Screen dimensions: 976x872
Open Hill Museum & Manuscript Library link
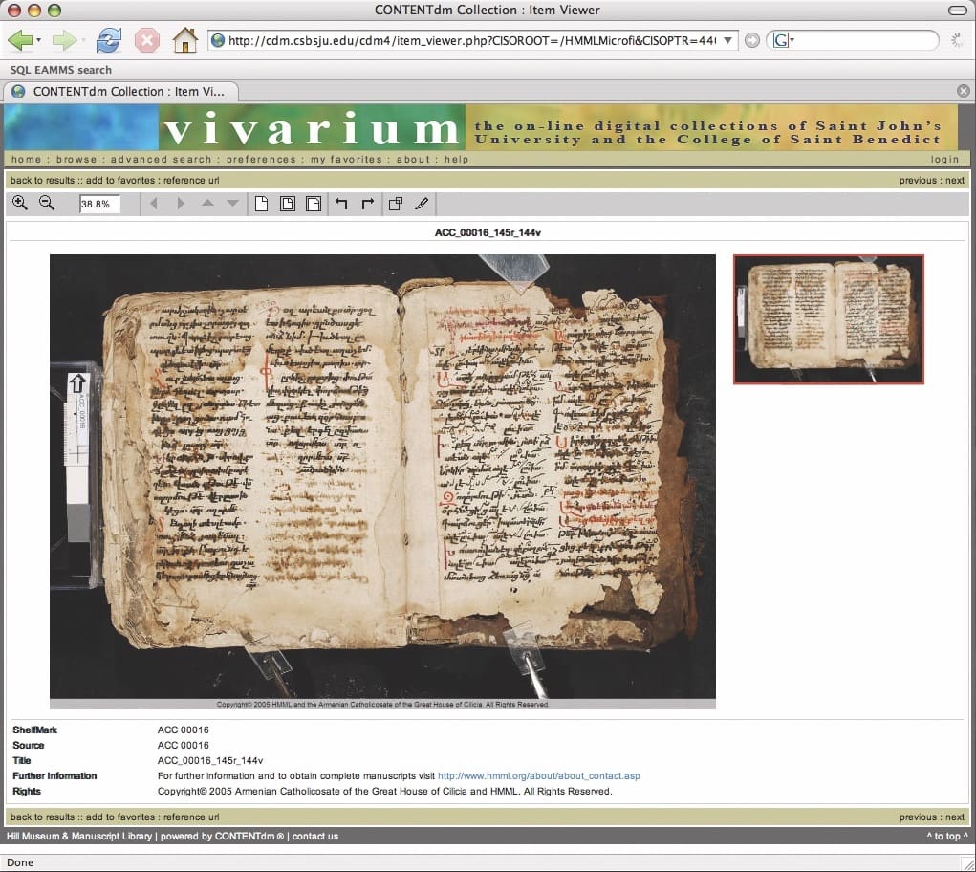pos(79,836)
